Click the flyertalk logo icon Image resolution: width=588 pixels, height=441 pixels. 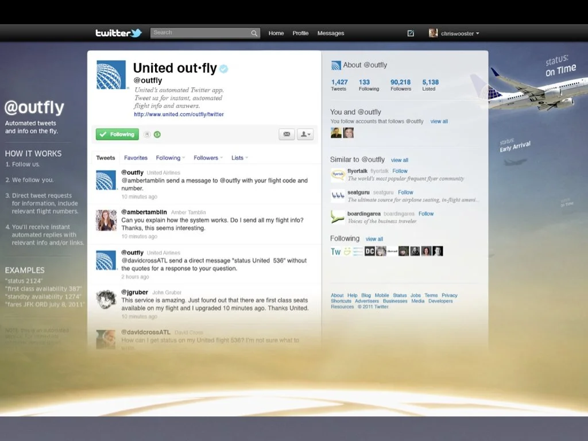pyautogui.click(x=338, y=175)
